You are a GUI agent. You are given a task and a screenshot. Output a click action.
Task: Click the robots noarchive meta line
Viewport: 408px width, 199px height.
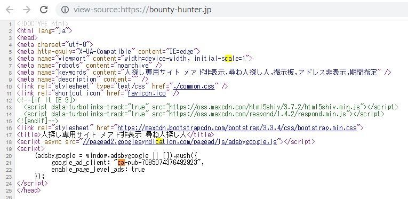[x=90, y=66]
